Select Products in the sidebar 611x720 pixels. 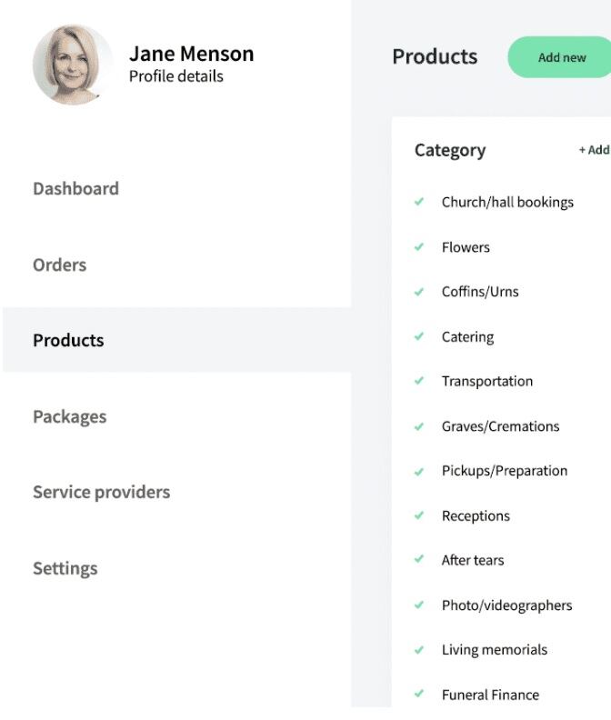pyautogui.click(x=68, y=341)
